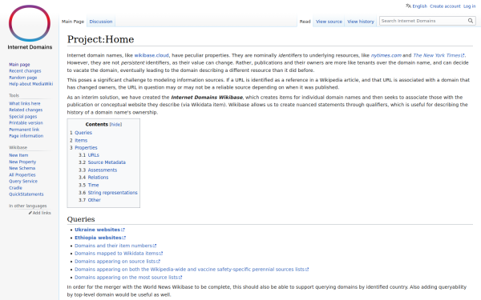Click Add links under other languages
This screenshot has height=300, width=481.
click(42, 213)
